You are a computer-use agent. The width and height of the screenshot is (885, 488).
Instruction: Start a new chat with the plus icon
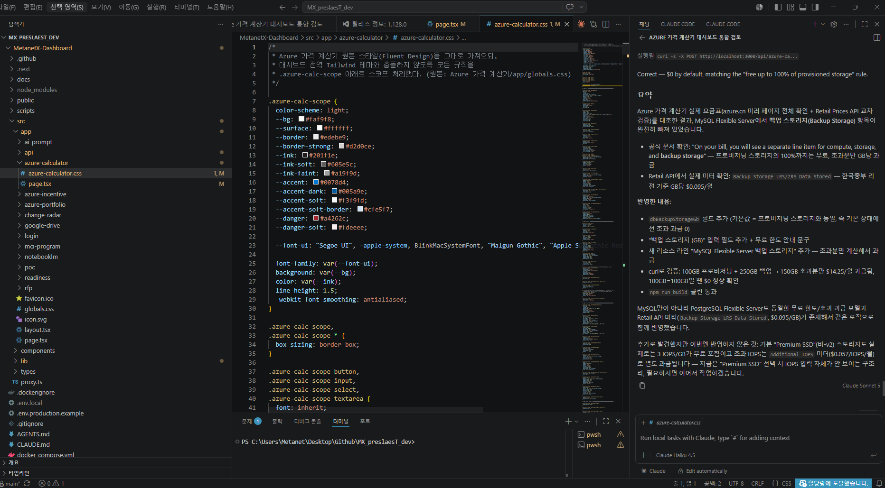point(815,24)
